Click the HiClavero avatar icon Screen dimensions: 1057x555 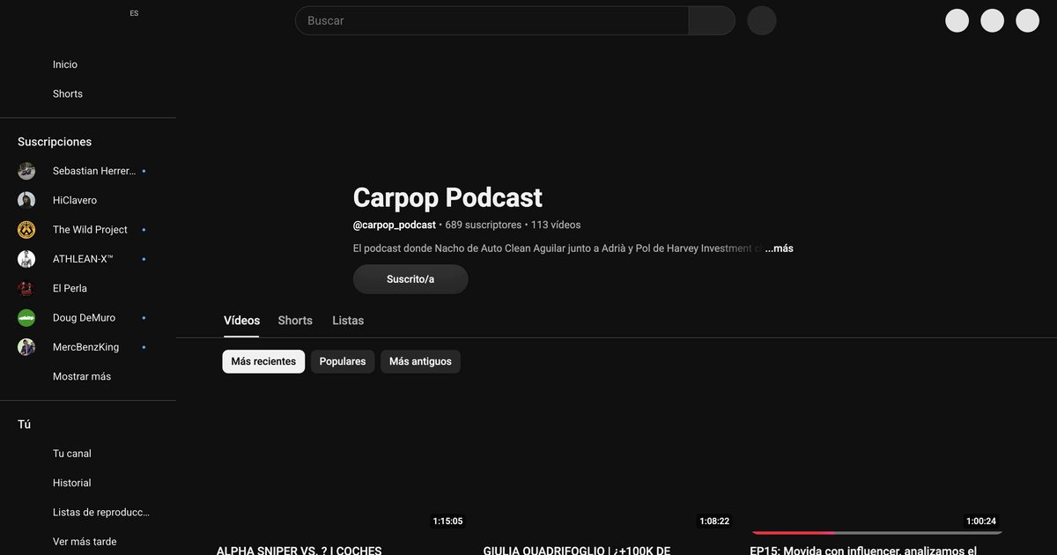[26, 200]
